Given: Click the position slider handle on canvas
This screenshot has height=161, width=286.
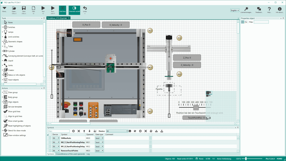Looking at the screenshot, I should 196,108.
